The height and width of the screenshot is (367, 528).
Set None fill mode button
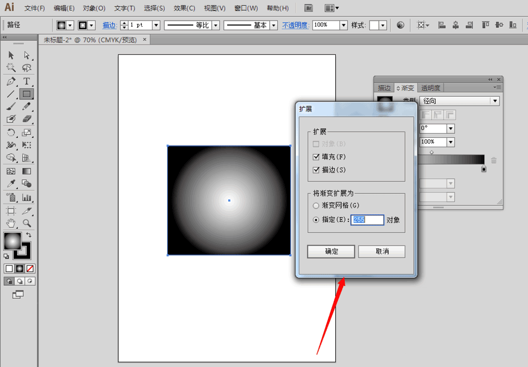(30, 268)
